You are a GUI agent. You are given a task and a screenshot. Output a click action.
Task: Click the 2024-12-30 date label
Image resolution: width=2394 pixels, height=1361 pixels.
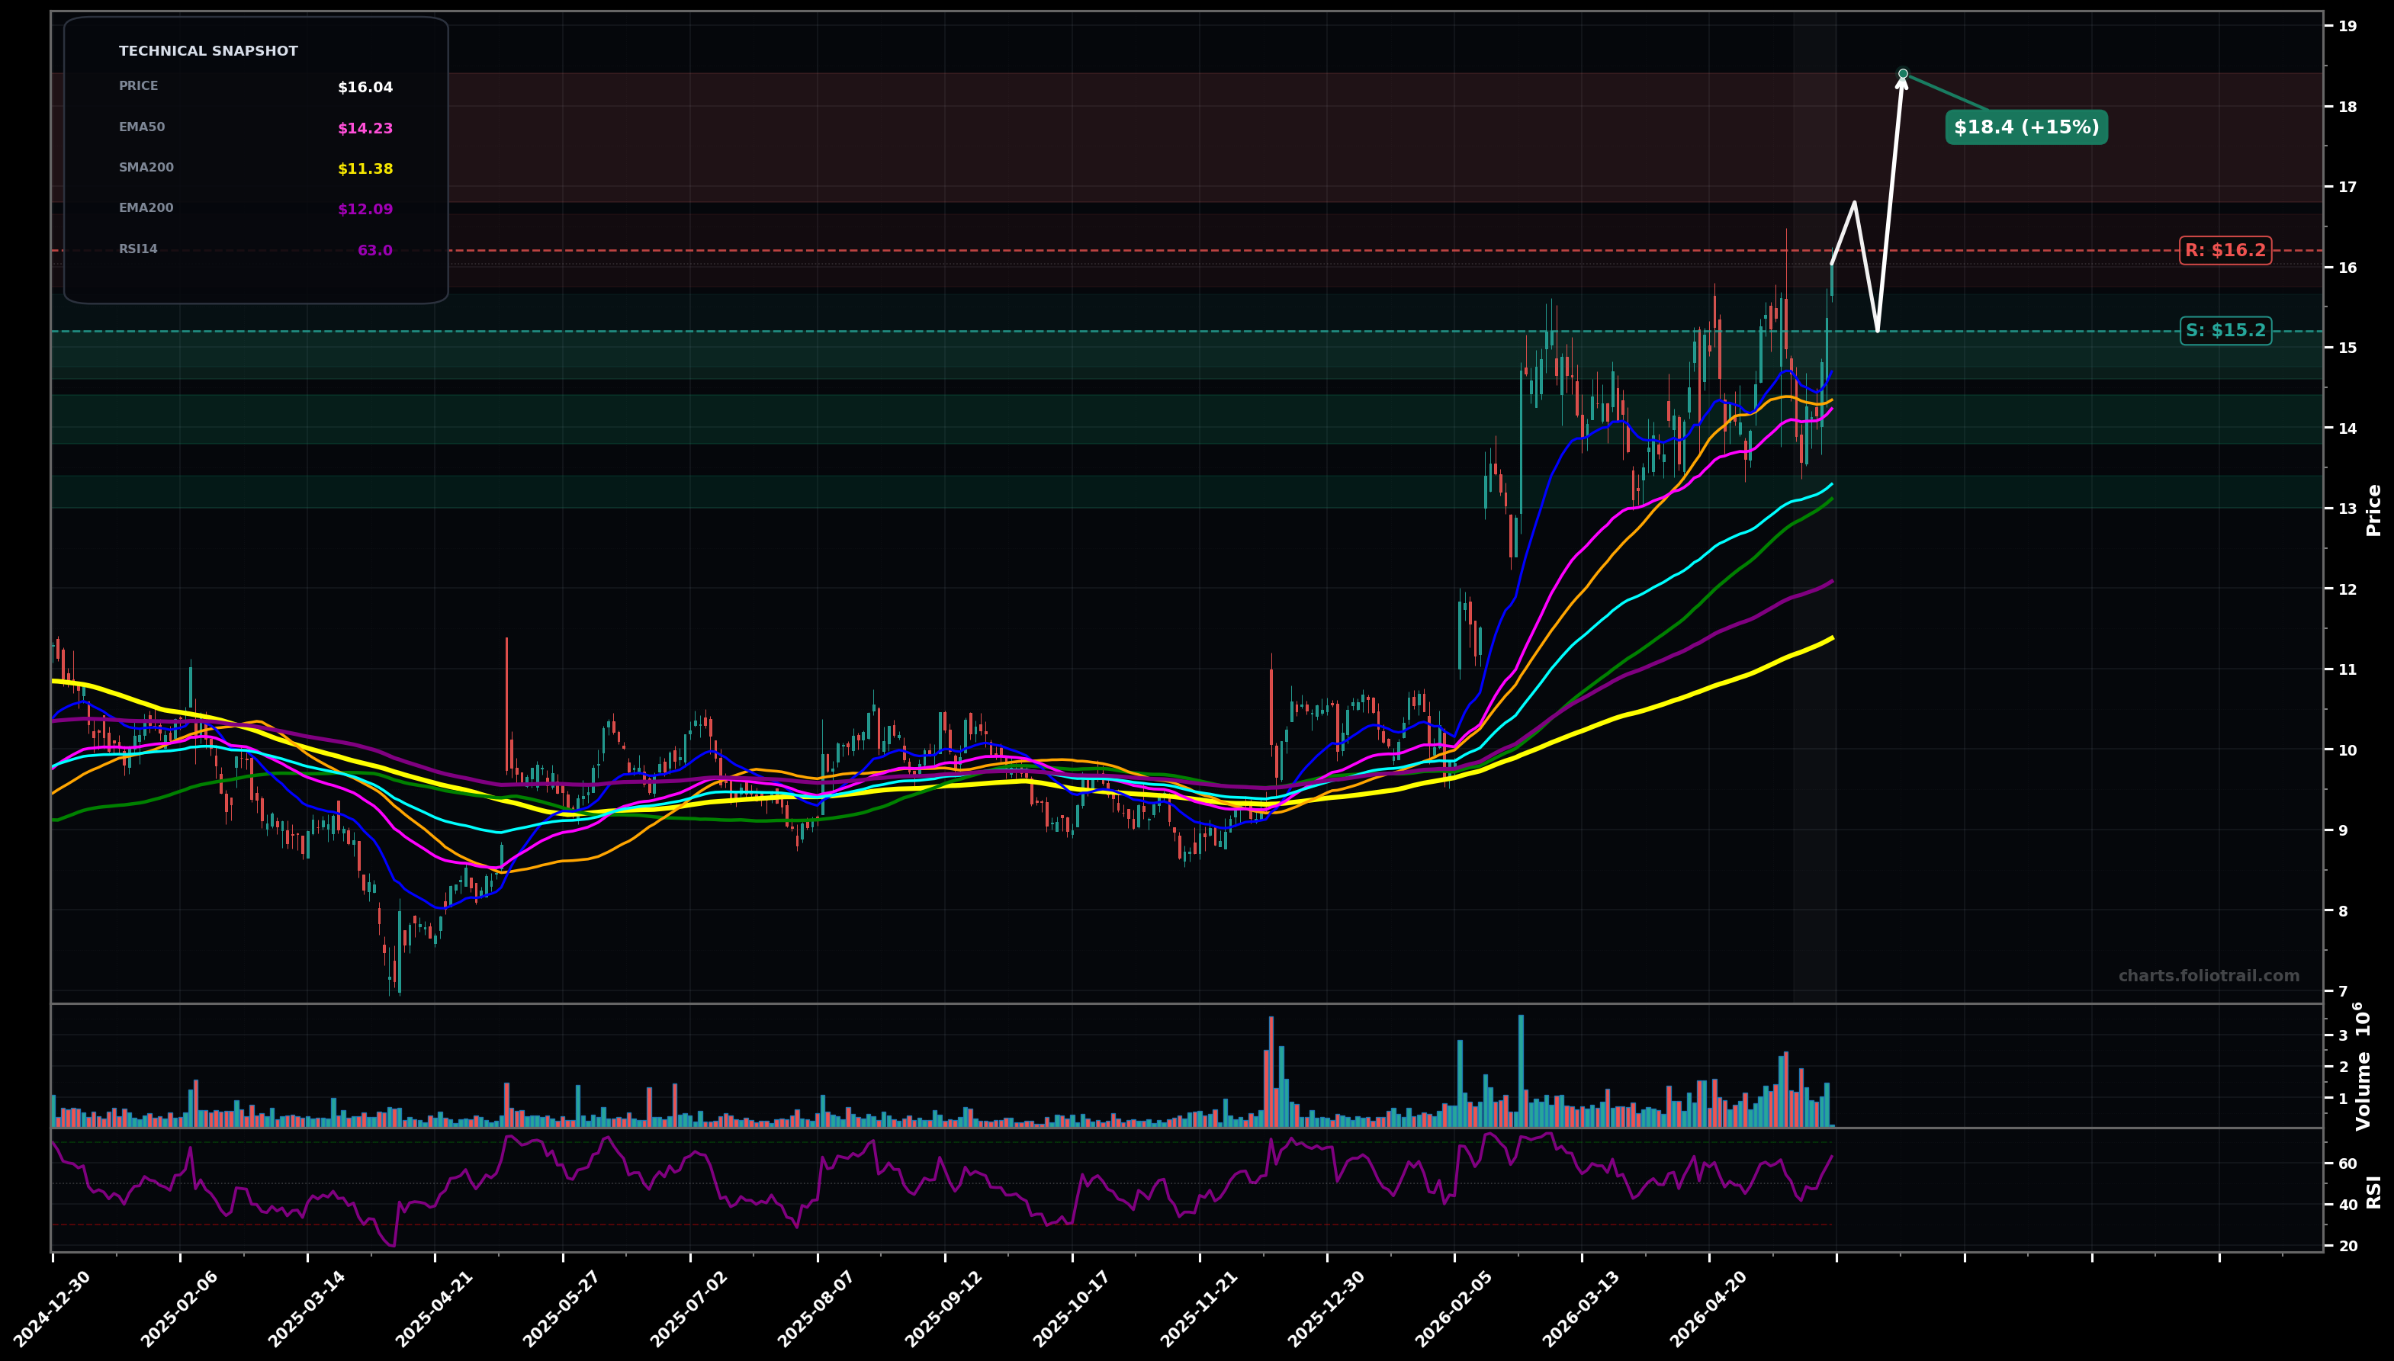[x=53, y=1308]
